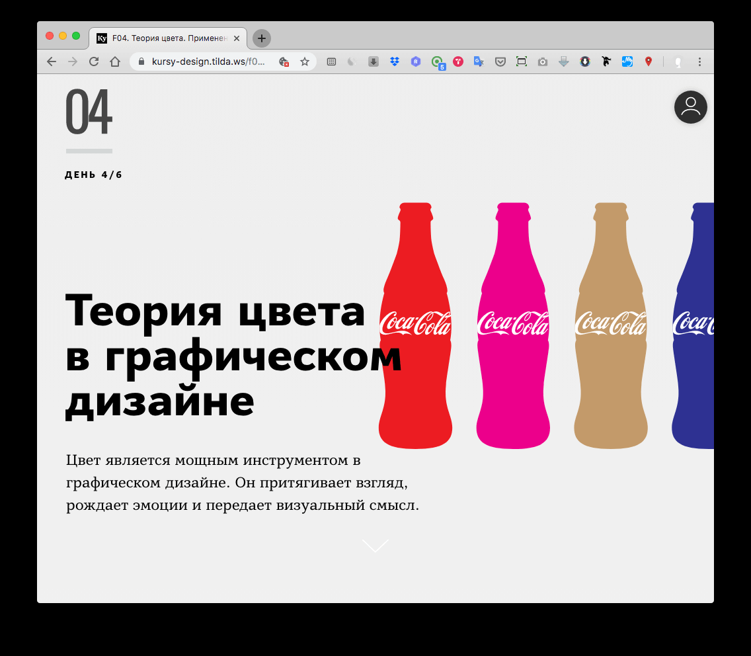Open the browser home page
The height and width of the screenshot is (656, 751).
115,61
